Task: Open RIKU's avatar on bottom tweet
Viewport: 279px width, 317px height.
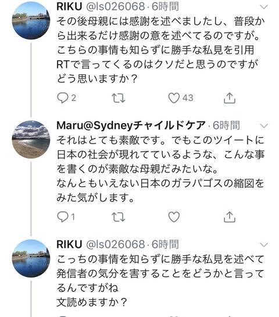Action: (31, 258)
